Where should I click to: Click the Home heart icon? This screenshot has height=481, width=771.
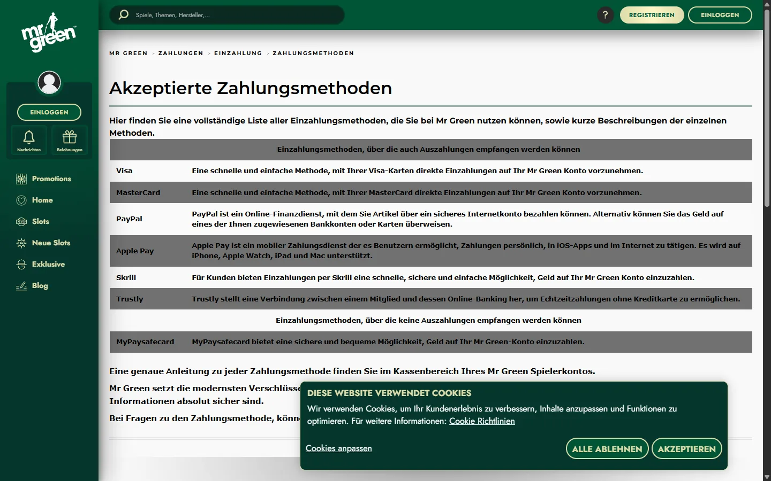(x=21, y=200)
